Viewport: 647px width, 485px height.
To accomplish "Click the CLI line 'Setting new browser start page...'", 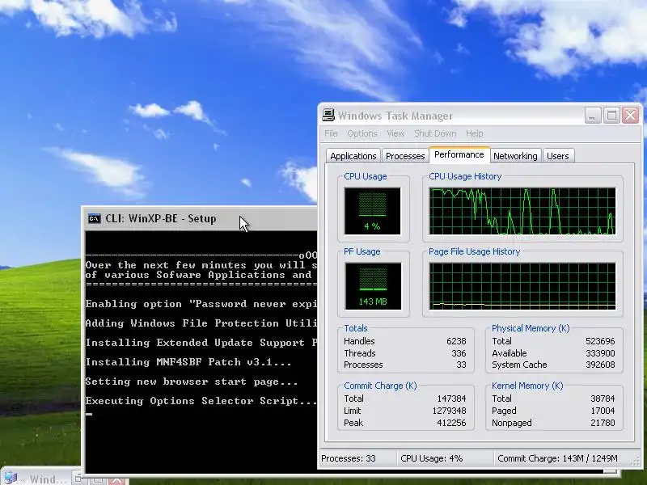I will 192,382.
